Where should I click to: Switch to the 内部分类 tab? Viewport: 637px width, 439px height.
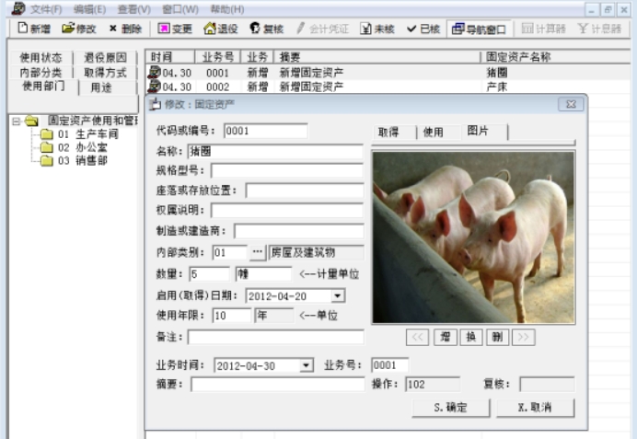tap(41, 73)
